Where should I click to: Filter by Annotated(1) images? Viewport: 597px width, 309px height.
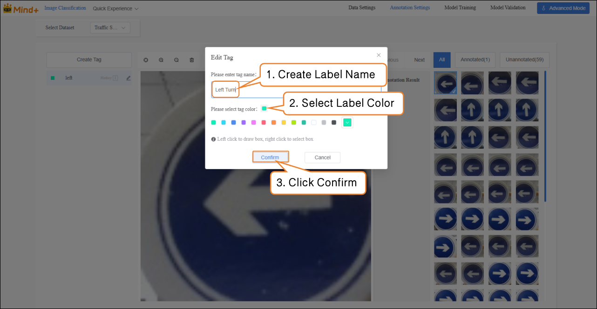(x=475, y=60)
